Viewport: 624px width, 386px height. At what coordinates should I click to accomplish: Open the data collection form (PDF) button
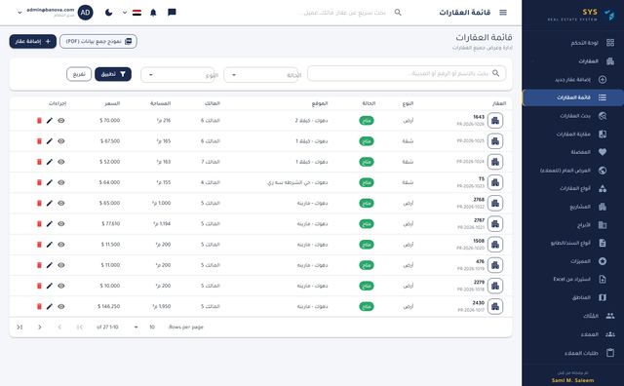98,41
